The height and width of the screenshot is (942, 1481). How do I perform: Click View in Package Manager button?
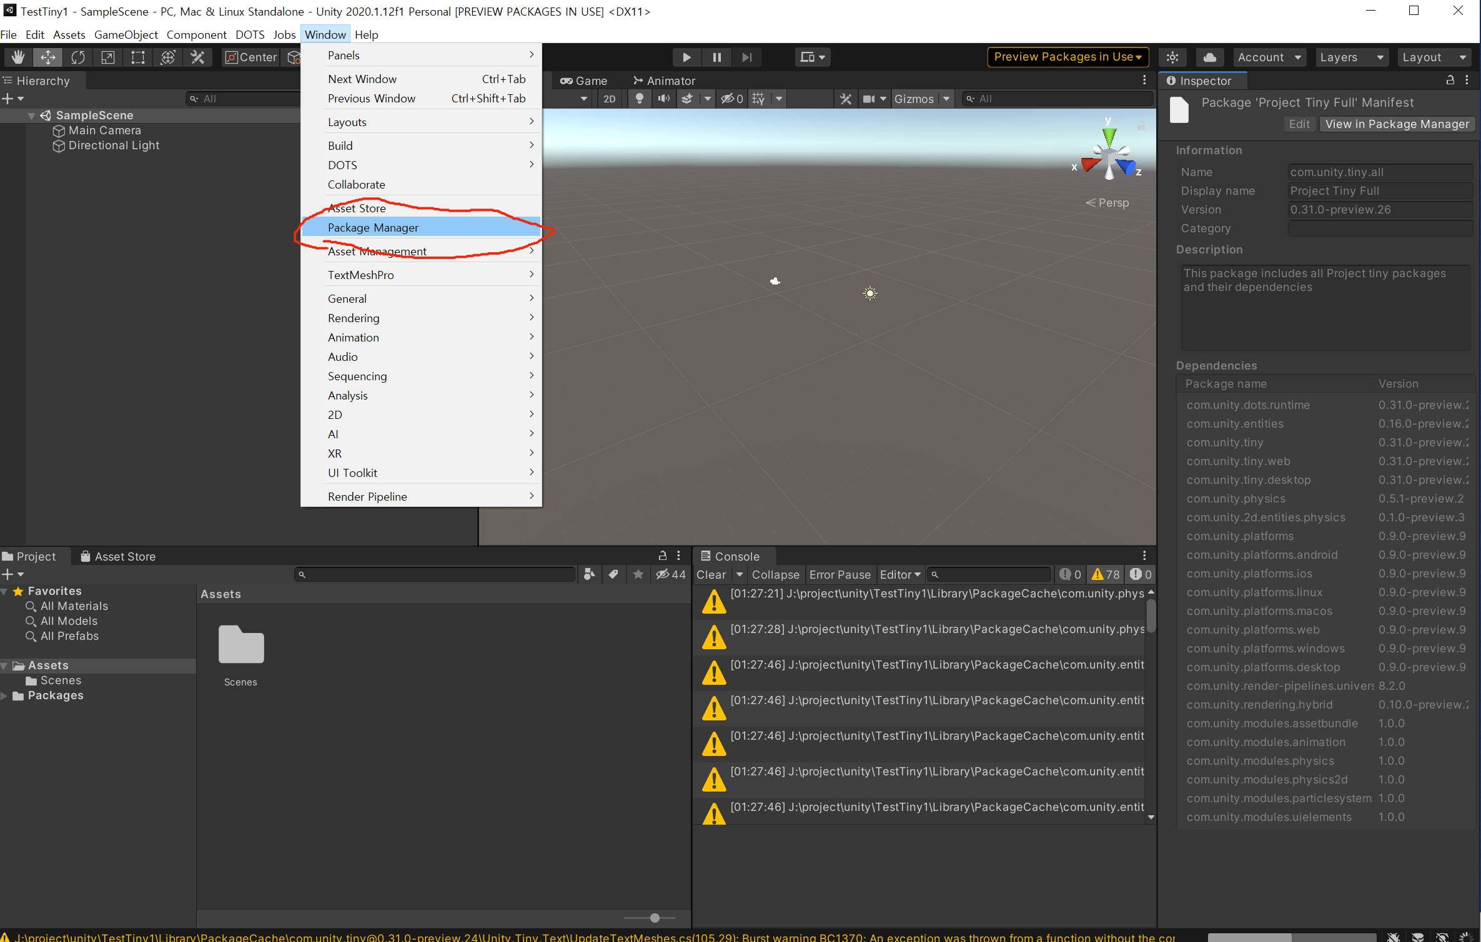(x=1397, y=124)
